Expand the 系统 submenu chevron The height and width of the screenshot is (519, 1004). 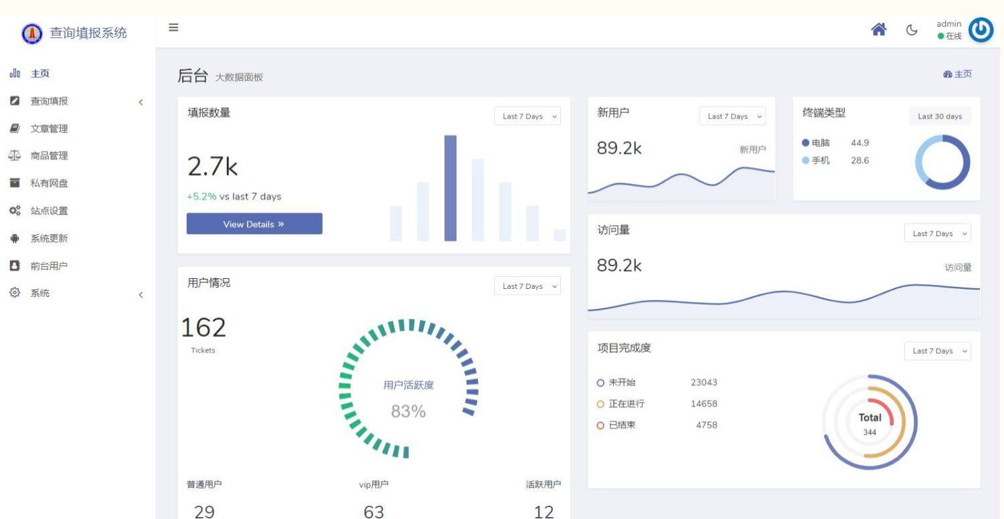(141, 294)
